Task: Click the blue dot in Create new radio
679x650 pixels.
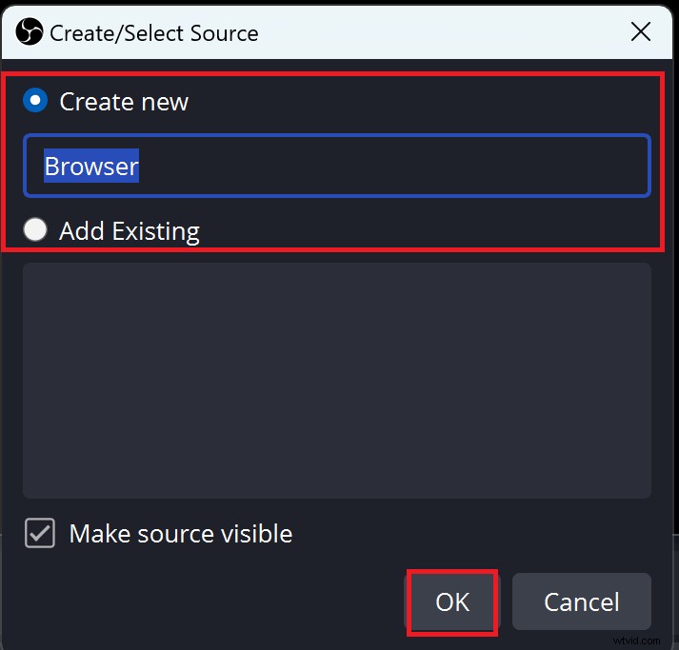Action: [36, 100]
